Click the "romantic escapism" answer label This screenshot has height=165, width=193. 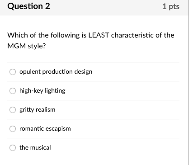coord(45,129)
